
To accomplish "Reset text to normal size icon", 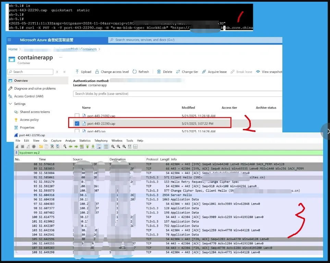I will pos(124,146).
